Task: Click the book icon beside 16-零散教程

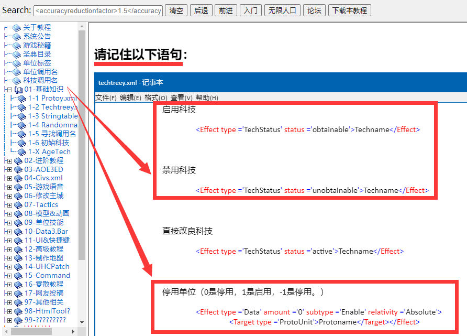Action: tap(18, 285)
